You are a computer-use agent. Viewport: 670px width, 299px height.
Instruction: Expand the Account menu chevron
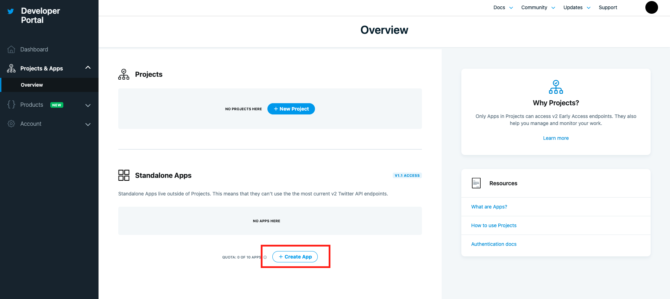pos(88,124)
